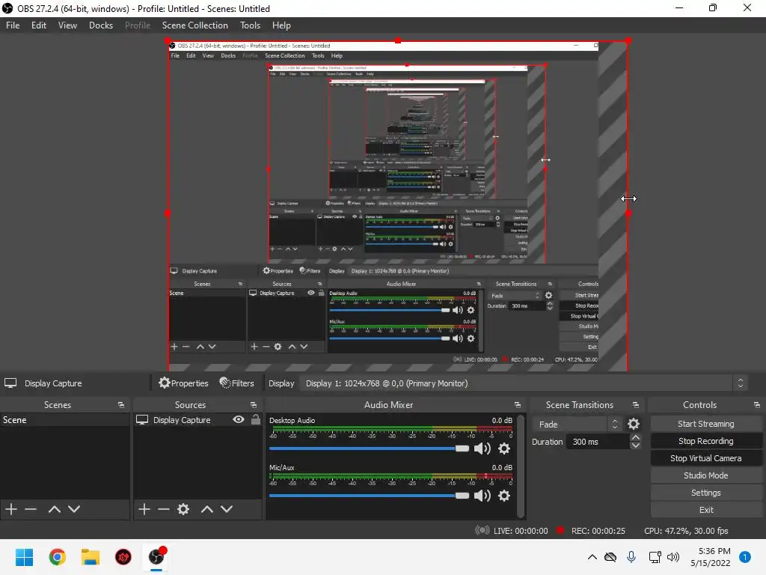Open the Tools menu
The height and width of the screenshot is (575, 766).
pos(250,25)
